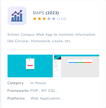Click the (144) review count

62,19
